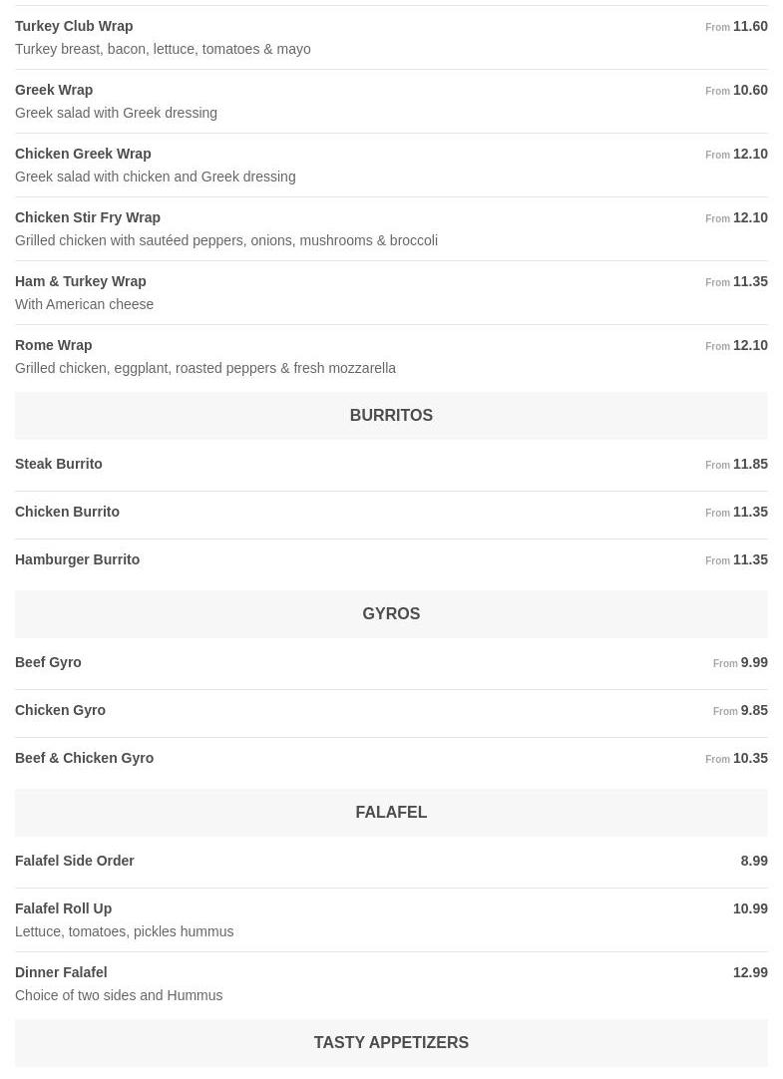783x1079 pixels.
Task: Choose the Beef Gyro
Action: 48,662
